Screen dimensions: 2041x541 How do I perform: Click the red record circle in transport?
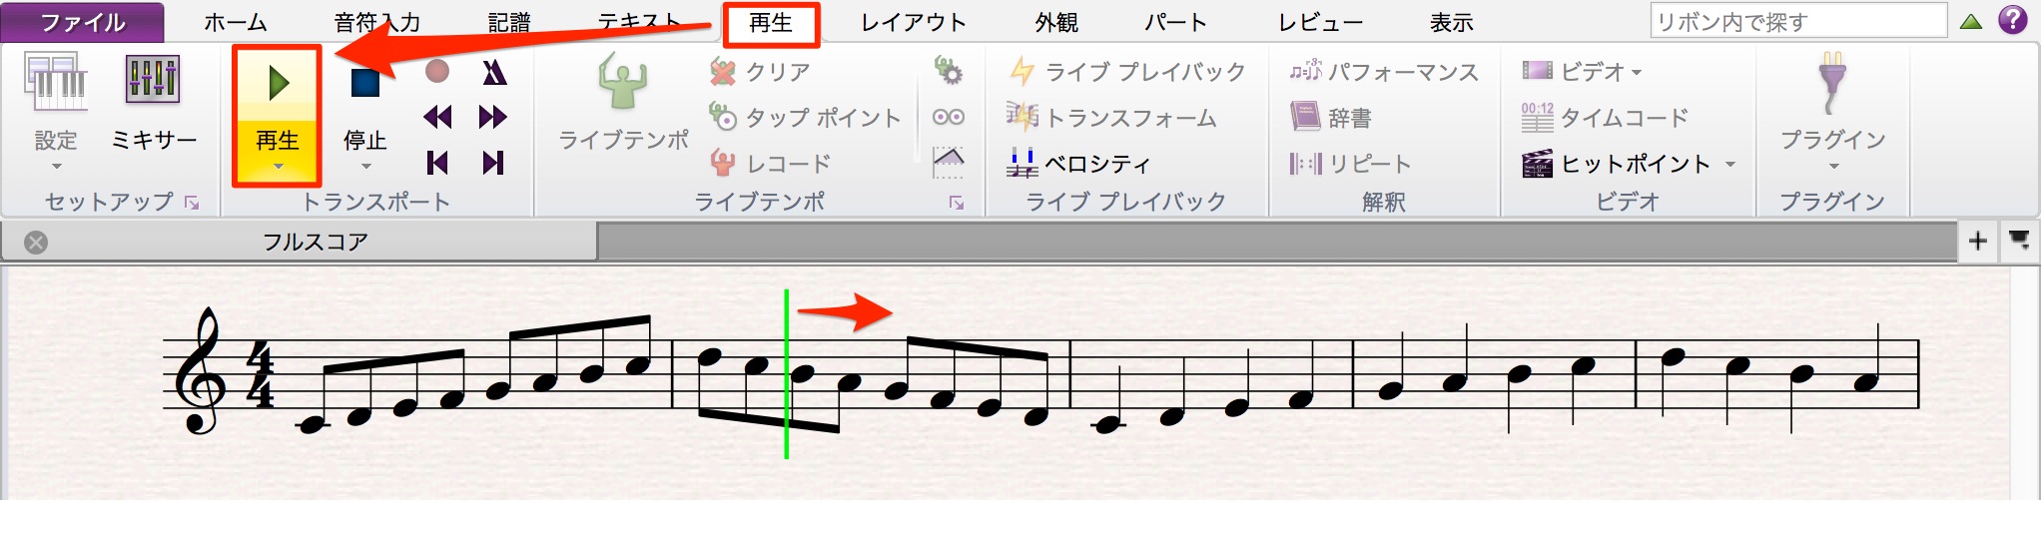(x=436, y=71)
